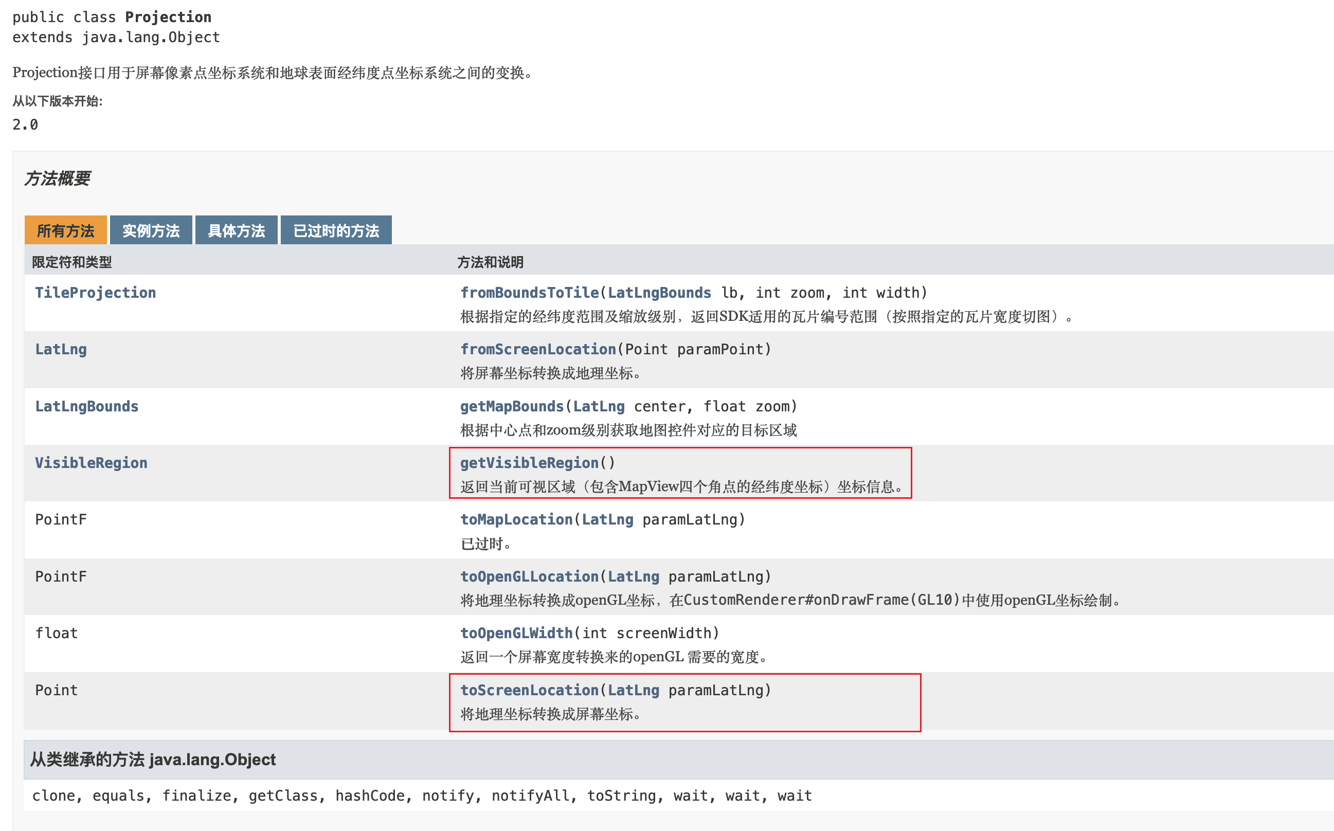Open LatLngBounds parameter link in fromBoundsToTile
The width and height of the screenshot is (1334, 831).
coord(658,293)
